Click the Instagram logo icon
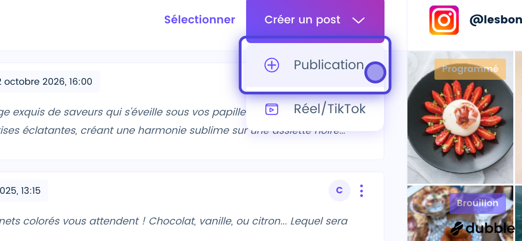The width and height of the screenshot is (522, 241). 444,20
